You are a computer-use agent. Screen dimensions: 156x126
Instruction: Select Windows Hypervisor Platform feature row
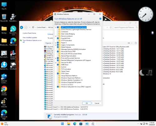71,78
